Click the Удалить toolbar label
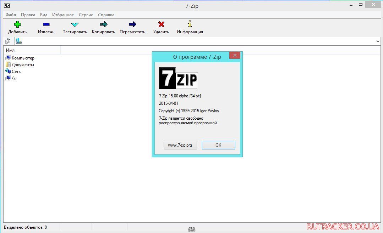The width and height of the screenshot is (383, 233). point(161,32)
